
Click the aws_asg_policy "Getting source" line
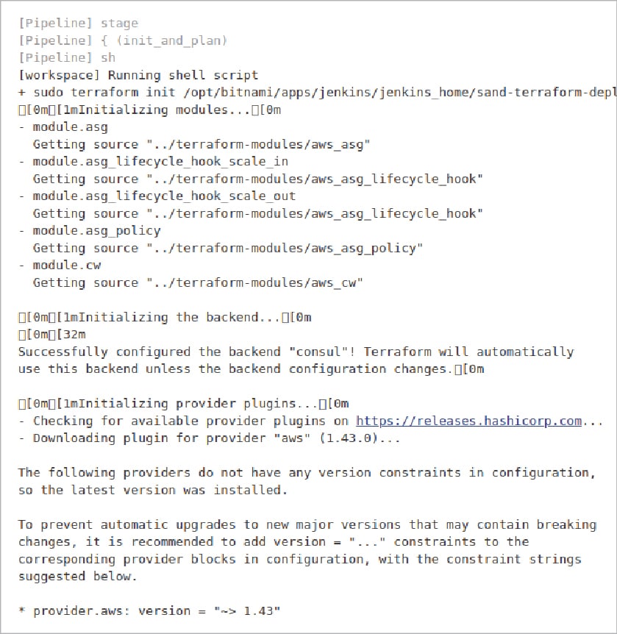(x=228, y=249)
